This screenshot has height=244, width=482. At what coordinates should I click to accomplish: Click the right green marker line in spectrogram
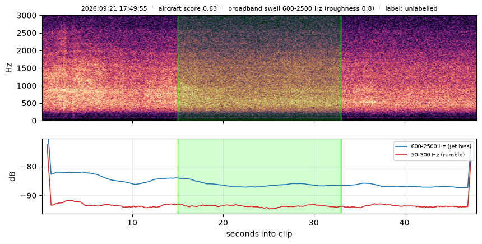pyautogui.click(x=341, y=68)
